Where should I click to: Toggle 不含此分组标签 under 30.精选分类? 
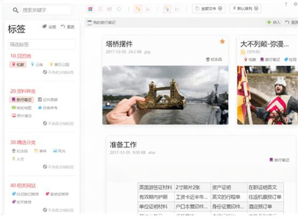pyautogui.click(x=58, y=167)
